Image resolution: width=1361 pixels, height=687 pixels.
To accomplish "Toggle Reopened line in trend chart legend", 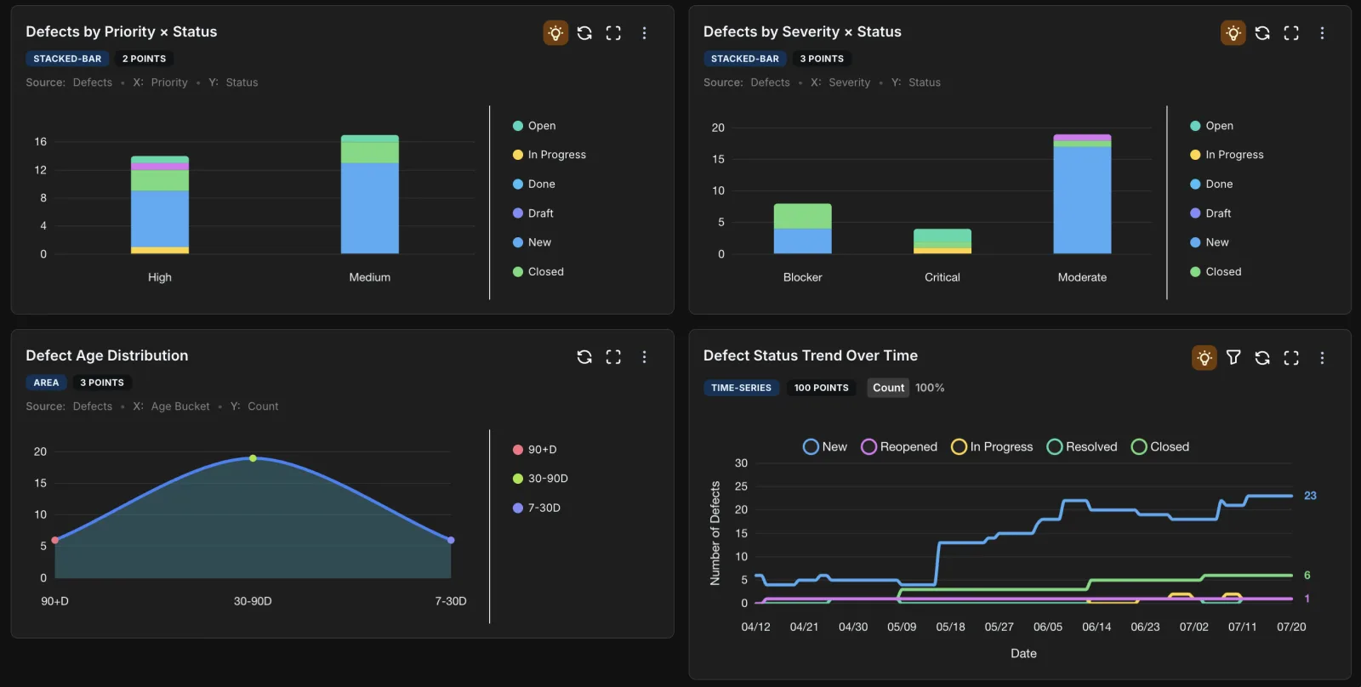I will click(899, 447).
